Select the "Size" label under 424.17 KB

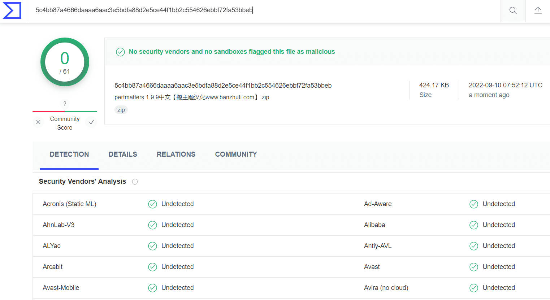tap(425, 95)
